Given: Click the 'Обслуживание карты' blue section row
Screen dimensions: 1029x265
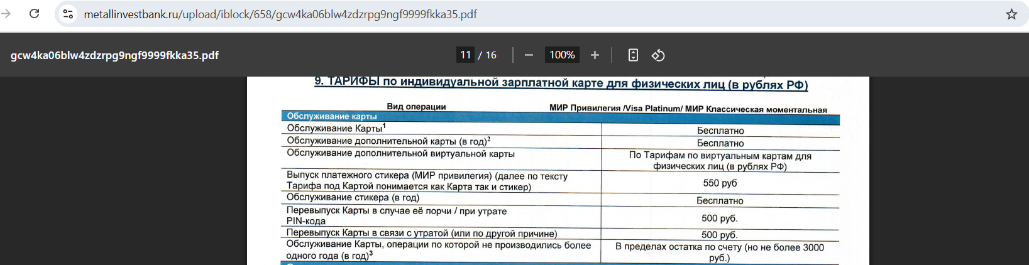Looking at the screenshot, I should click(x=560, y=117).
